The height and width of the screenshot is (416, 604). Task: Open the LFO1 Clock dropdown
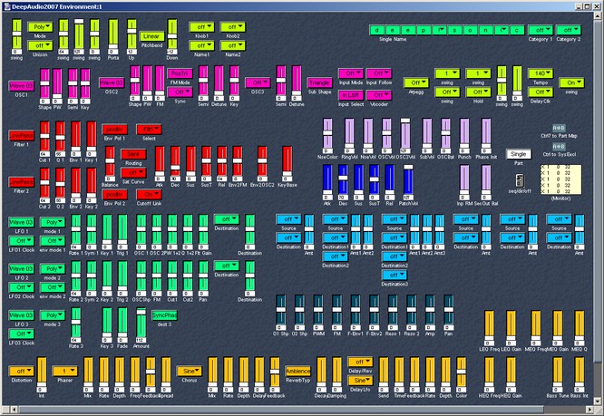21,241
